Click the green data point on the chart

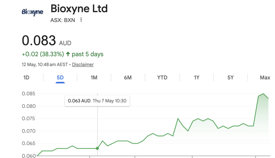coord(97,148)
